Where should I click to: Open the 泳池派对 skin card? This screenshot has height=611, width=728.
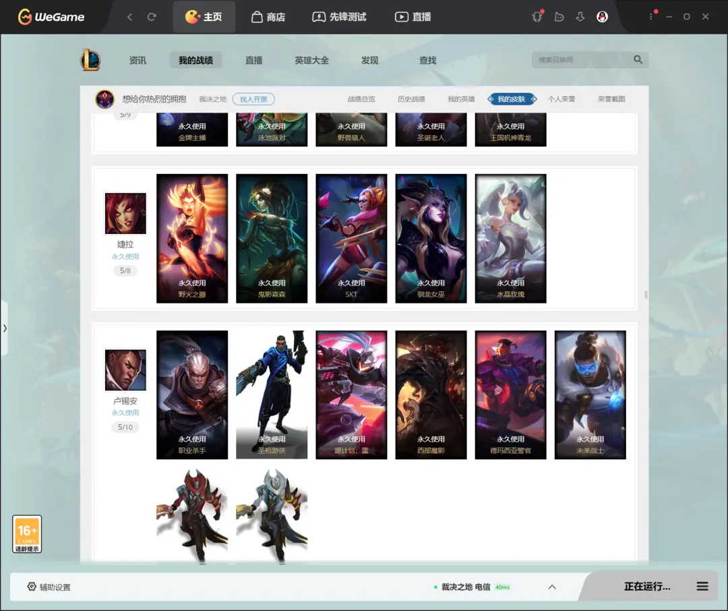point(272,129)
